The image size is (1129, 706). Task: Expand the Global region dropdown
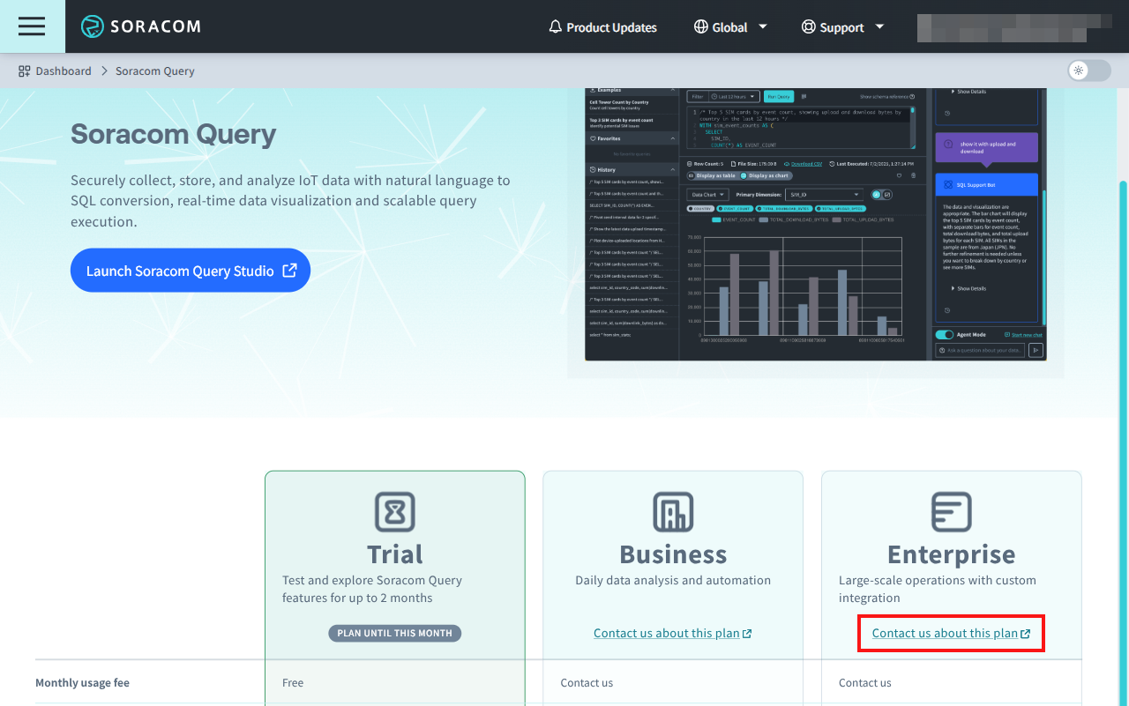[760, 27]
